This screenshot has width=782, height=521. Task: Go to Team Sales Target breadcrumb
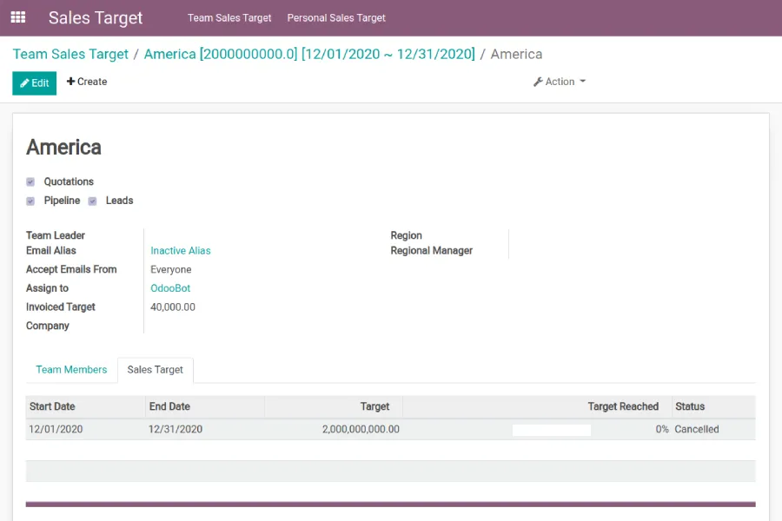70,54
